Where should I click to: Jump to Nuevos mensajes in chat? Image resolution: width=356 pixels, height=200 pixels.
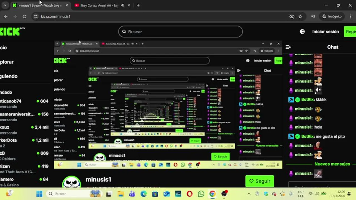pos(332,164)
